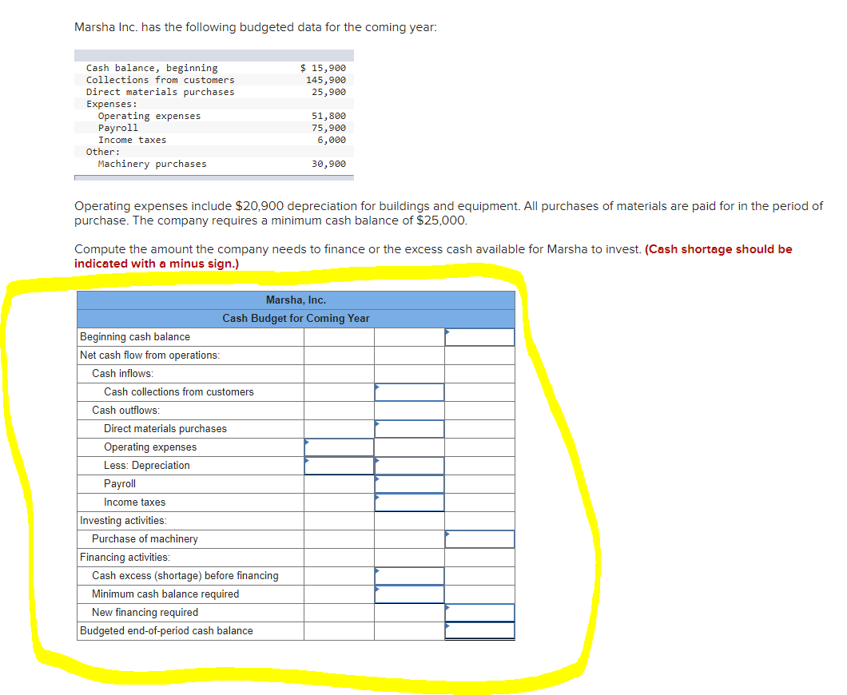Open the triangle marker on Operating expenses cell
The image size is (847, 695).
point(305,441)
